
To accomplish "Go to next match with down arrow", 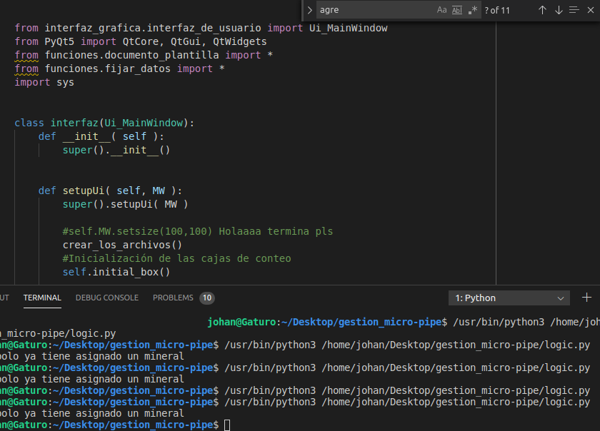I will point(559,10).
